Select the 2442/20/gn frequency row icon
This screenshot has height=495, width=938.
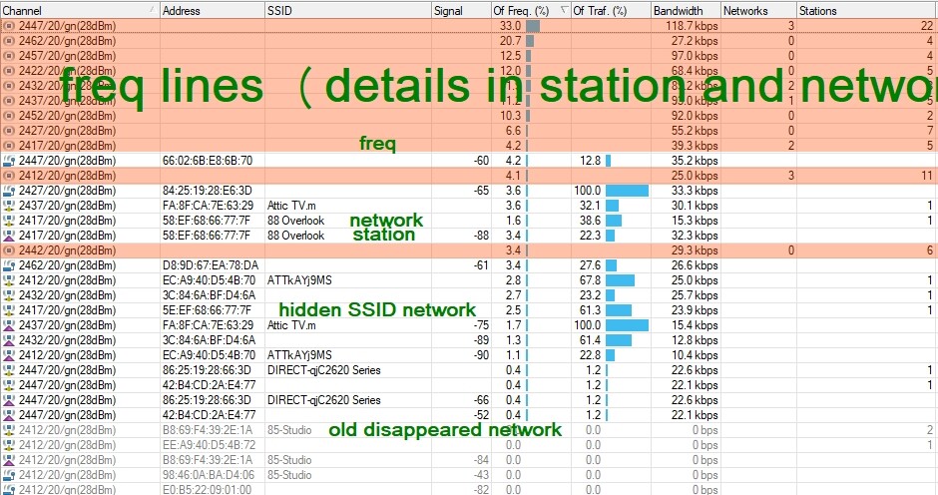[8, 250]
